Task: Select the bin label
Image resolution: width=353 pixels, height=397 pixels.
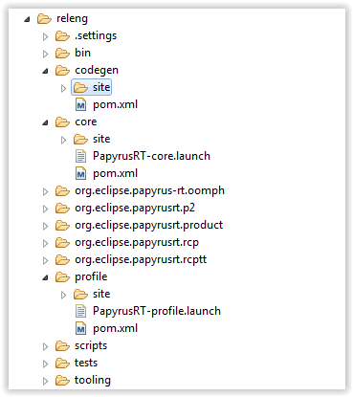Action: [x=82, y=53]
